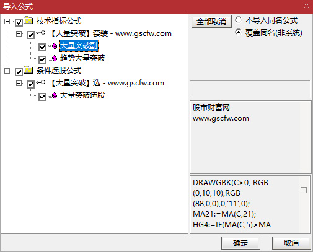This screenshot has height=252, width=313.
Task: Select the 条件选股公式 category label
Action: tap(59, 71)
